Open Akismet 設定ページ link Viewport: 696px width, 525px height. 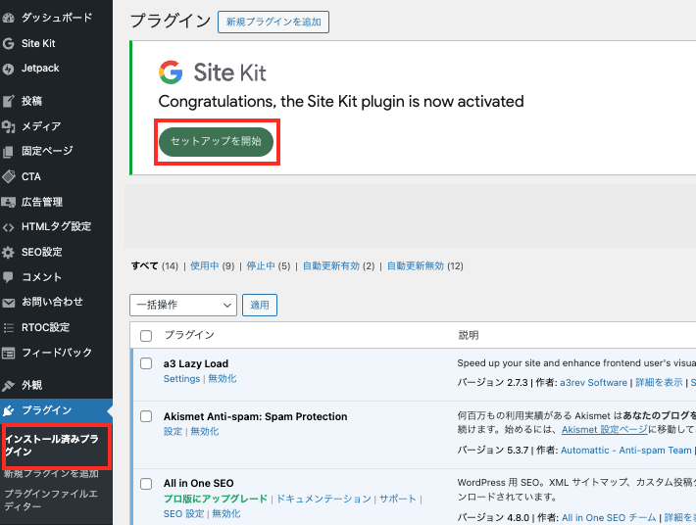pyautogui.click(x=605, y=430)
